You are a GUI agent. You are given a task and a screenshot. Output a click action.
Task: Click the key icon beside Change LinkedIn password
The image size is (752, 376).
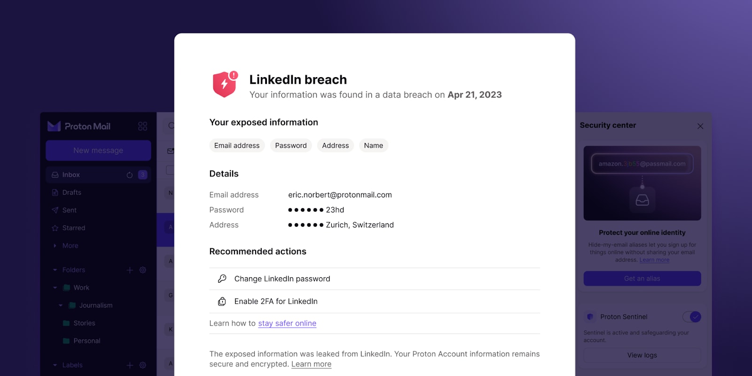point(222,279)
